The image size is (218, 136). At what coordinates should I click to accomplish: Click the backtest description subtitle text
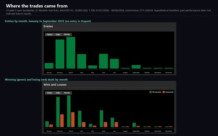pyautogui.click(x=108, y=12)
